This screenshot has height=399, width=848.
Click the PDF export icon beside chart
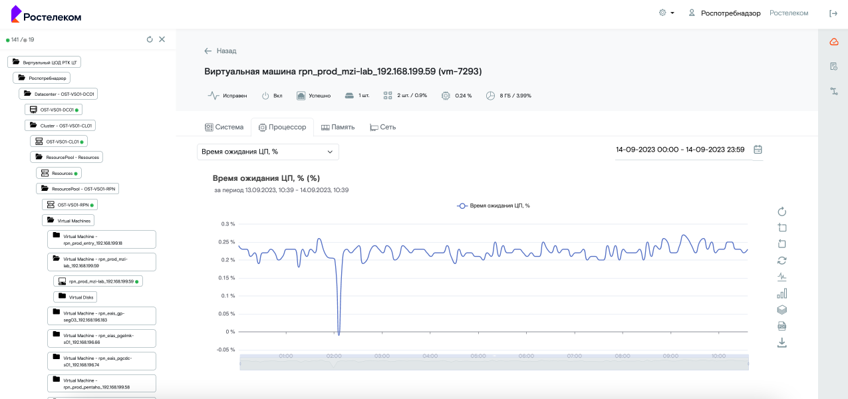pyautogui.click(x=782, y=326)
